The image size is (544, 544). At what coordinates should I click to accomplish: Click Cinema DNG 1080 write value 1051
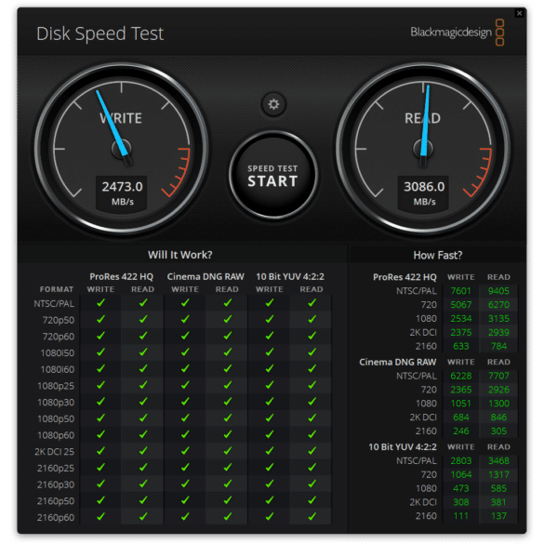tap(460, 404)
